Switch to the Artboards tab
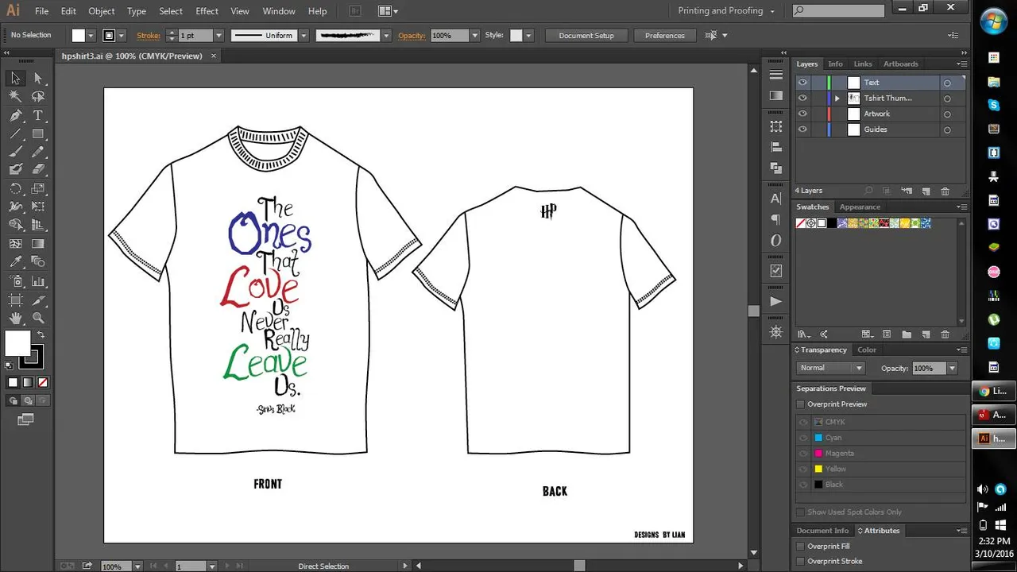The height and width of the screenshot is (572, 1017). (x=900, y=64)
